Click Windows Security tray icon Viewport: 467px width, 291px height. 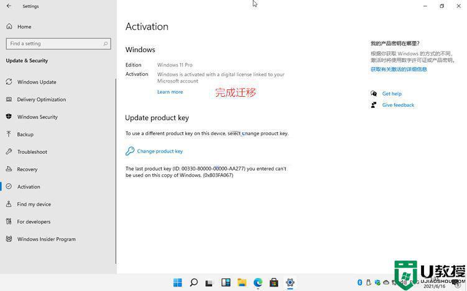pyautogui.click(x=377, y=282)
